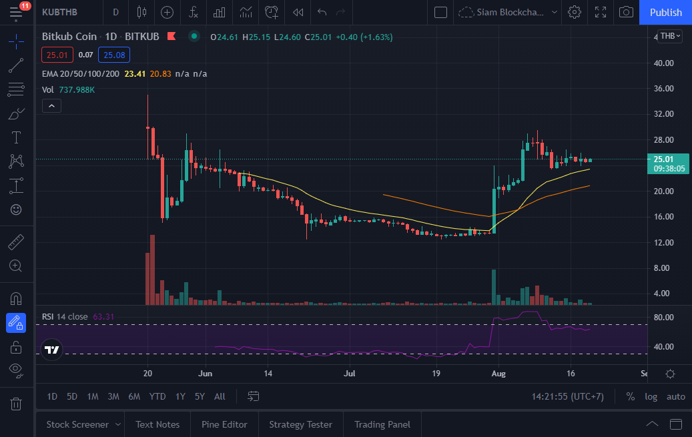This screenshot has width=692, height=437.
Task: Open the Pine Editor tab
Action: (224, 424)
